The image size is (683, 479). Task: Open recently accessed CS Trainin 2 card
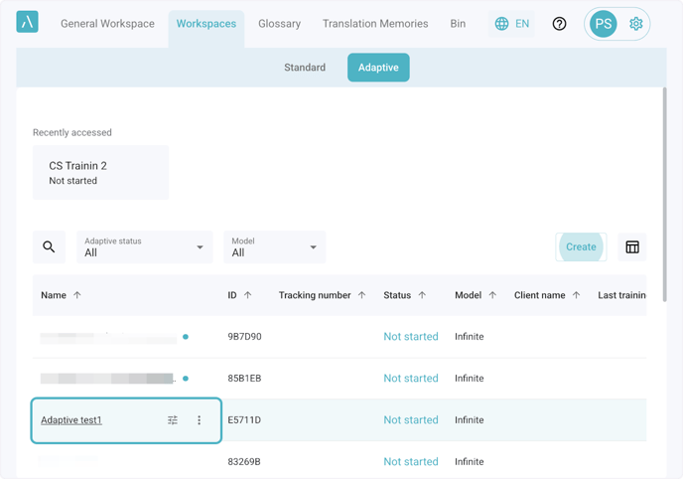tap(100, 173)
